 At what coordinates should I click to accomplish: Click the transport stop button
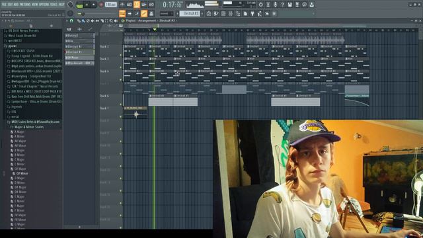tap(94, 5)
